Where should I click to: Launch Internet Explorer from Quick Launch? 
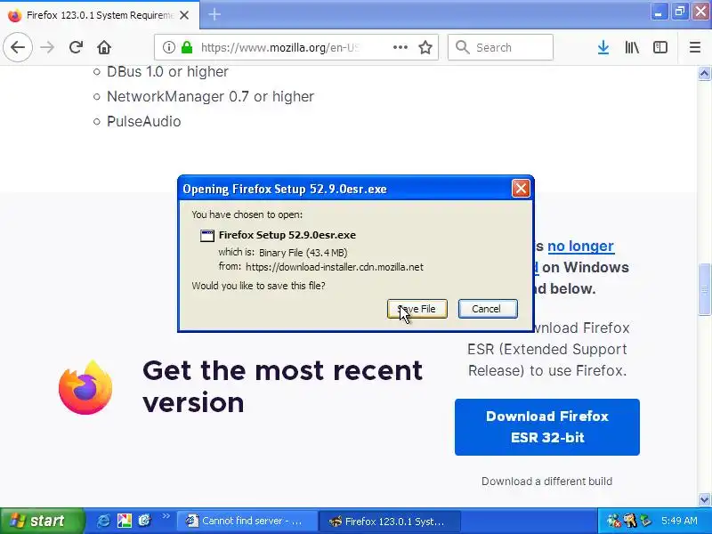pyautogui.click(x=103, y=521)
